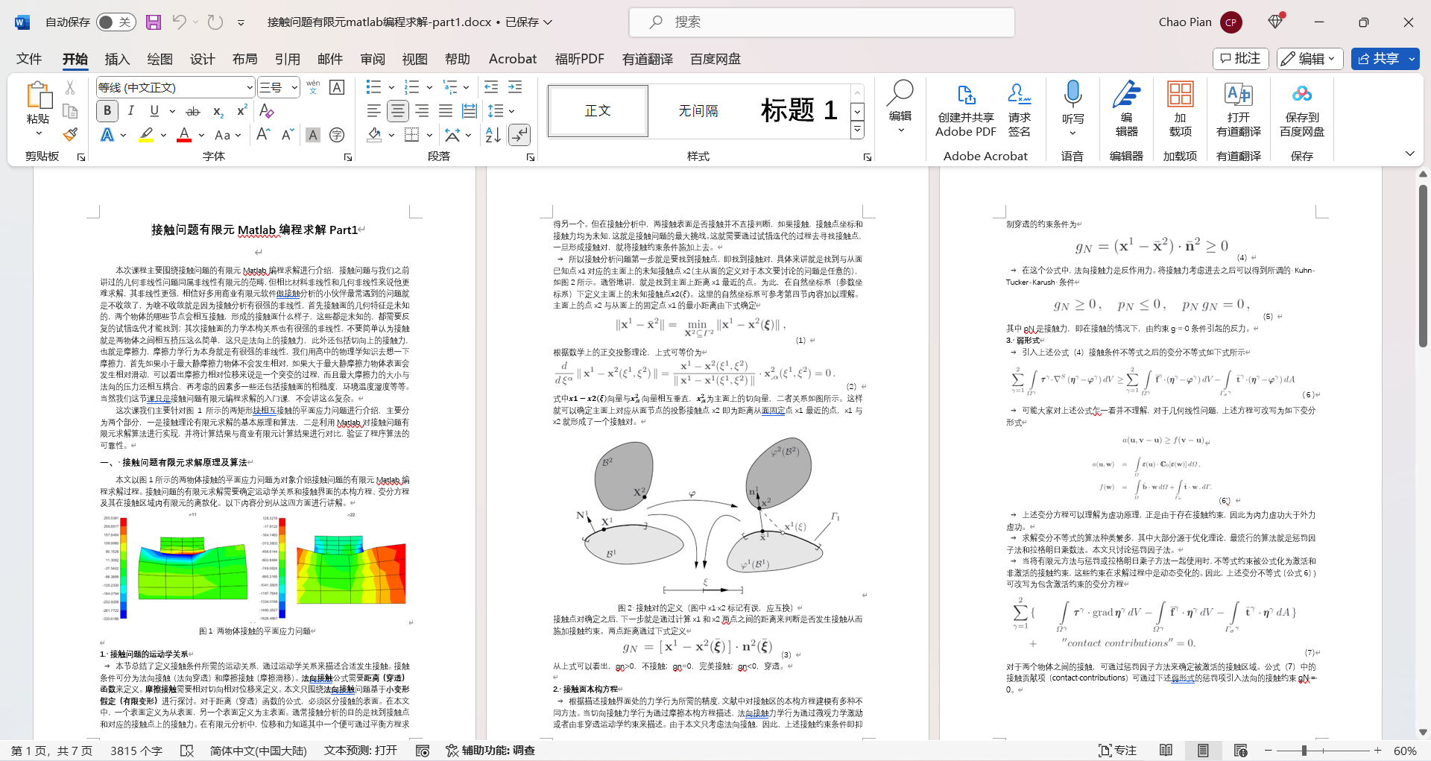Clear all formatting eraser icon
This screenshot has width=1431, height=761.
tap(266, 111)
